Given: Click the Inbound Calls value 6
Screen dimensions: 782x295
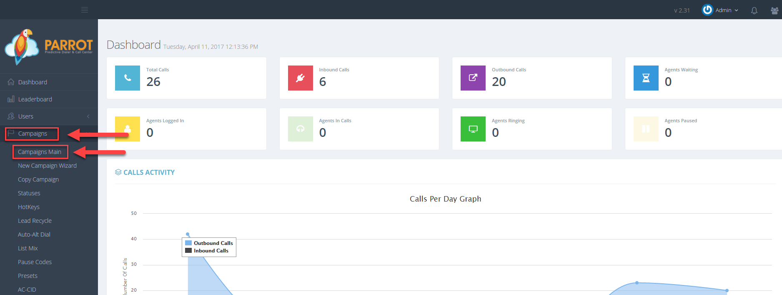Looking at the screenshot, I should 323,82.
